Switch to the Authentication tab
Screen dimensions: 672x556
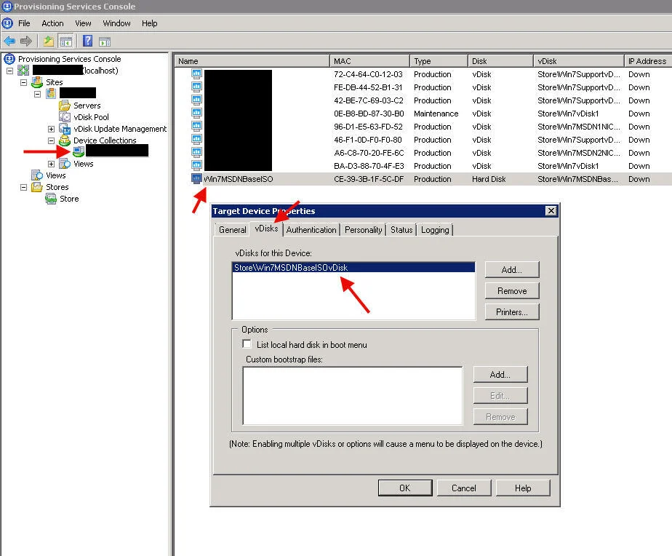pyautogui.click(x=311, y=230)
